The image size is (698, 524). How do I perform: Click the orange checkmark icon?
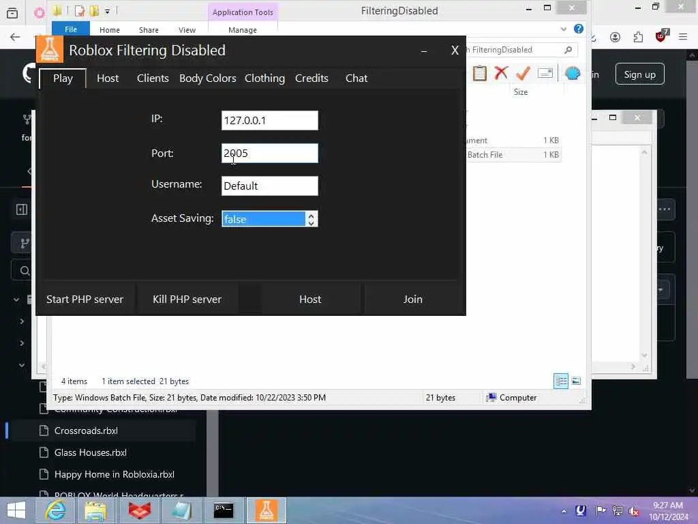coord(523,73)
